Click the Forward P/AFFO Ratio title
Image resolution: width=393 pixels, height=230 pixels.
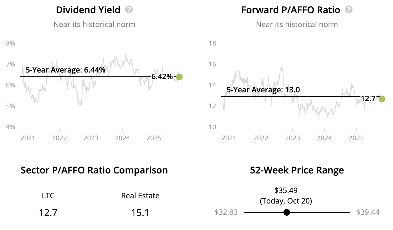tap(291, 10)
